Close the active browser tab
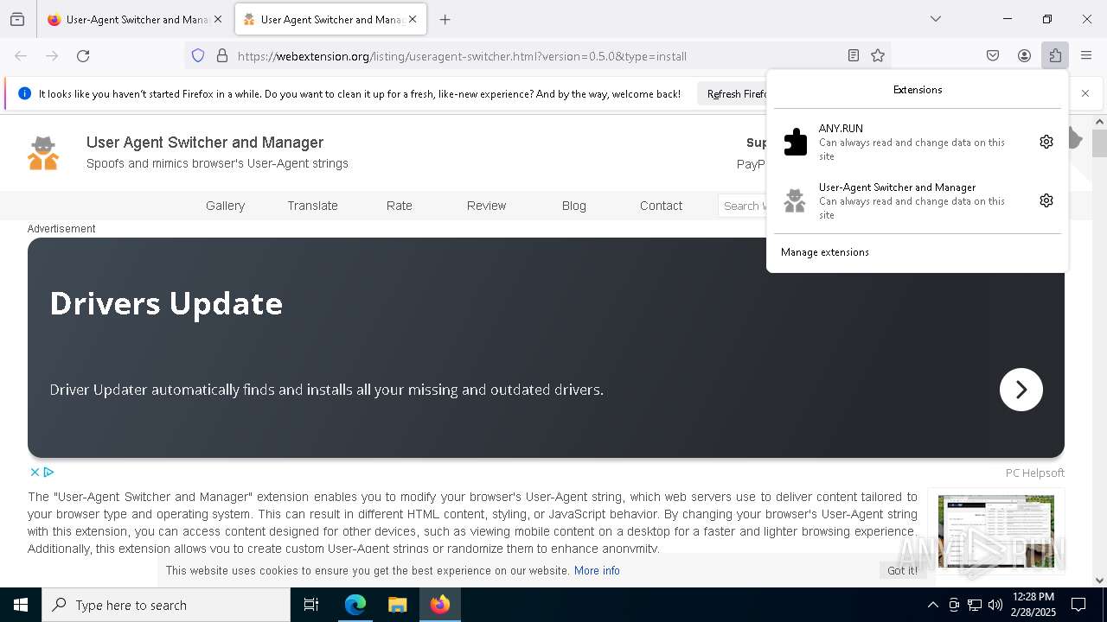 pos(413,19)
